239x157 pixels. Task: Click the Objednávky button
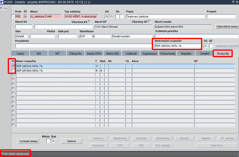[120, 139]
